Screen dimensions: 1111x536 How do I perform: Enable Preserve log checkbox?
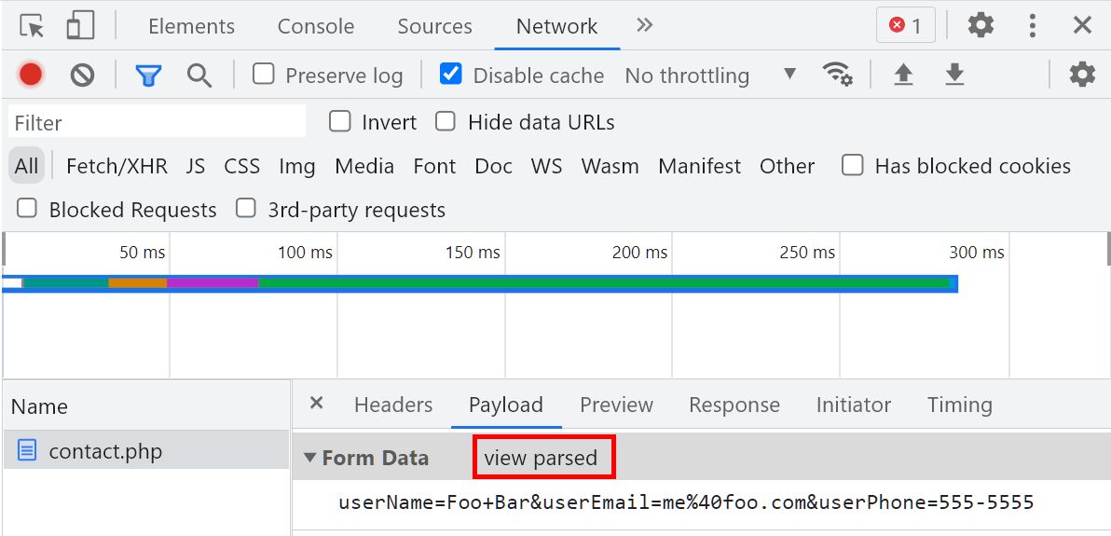(264, 74)
